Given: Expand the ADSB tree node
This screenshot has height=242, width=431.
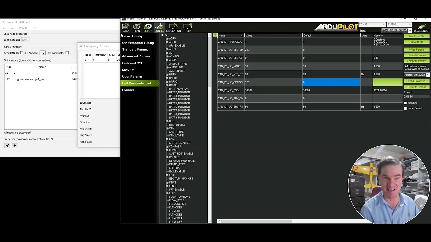Looking at the screenshot, I should (167, 42).
